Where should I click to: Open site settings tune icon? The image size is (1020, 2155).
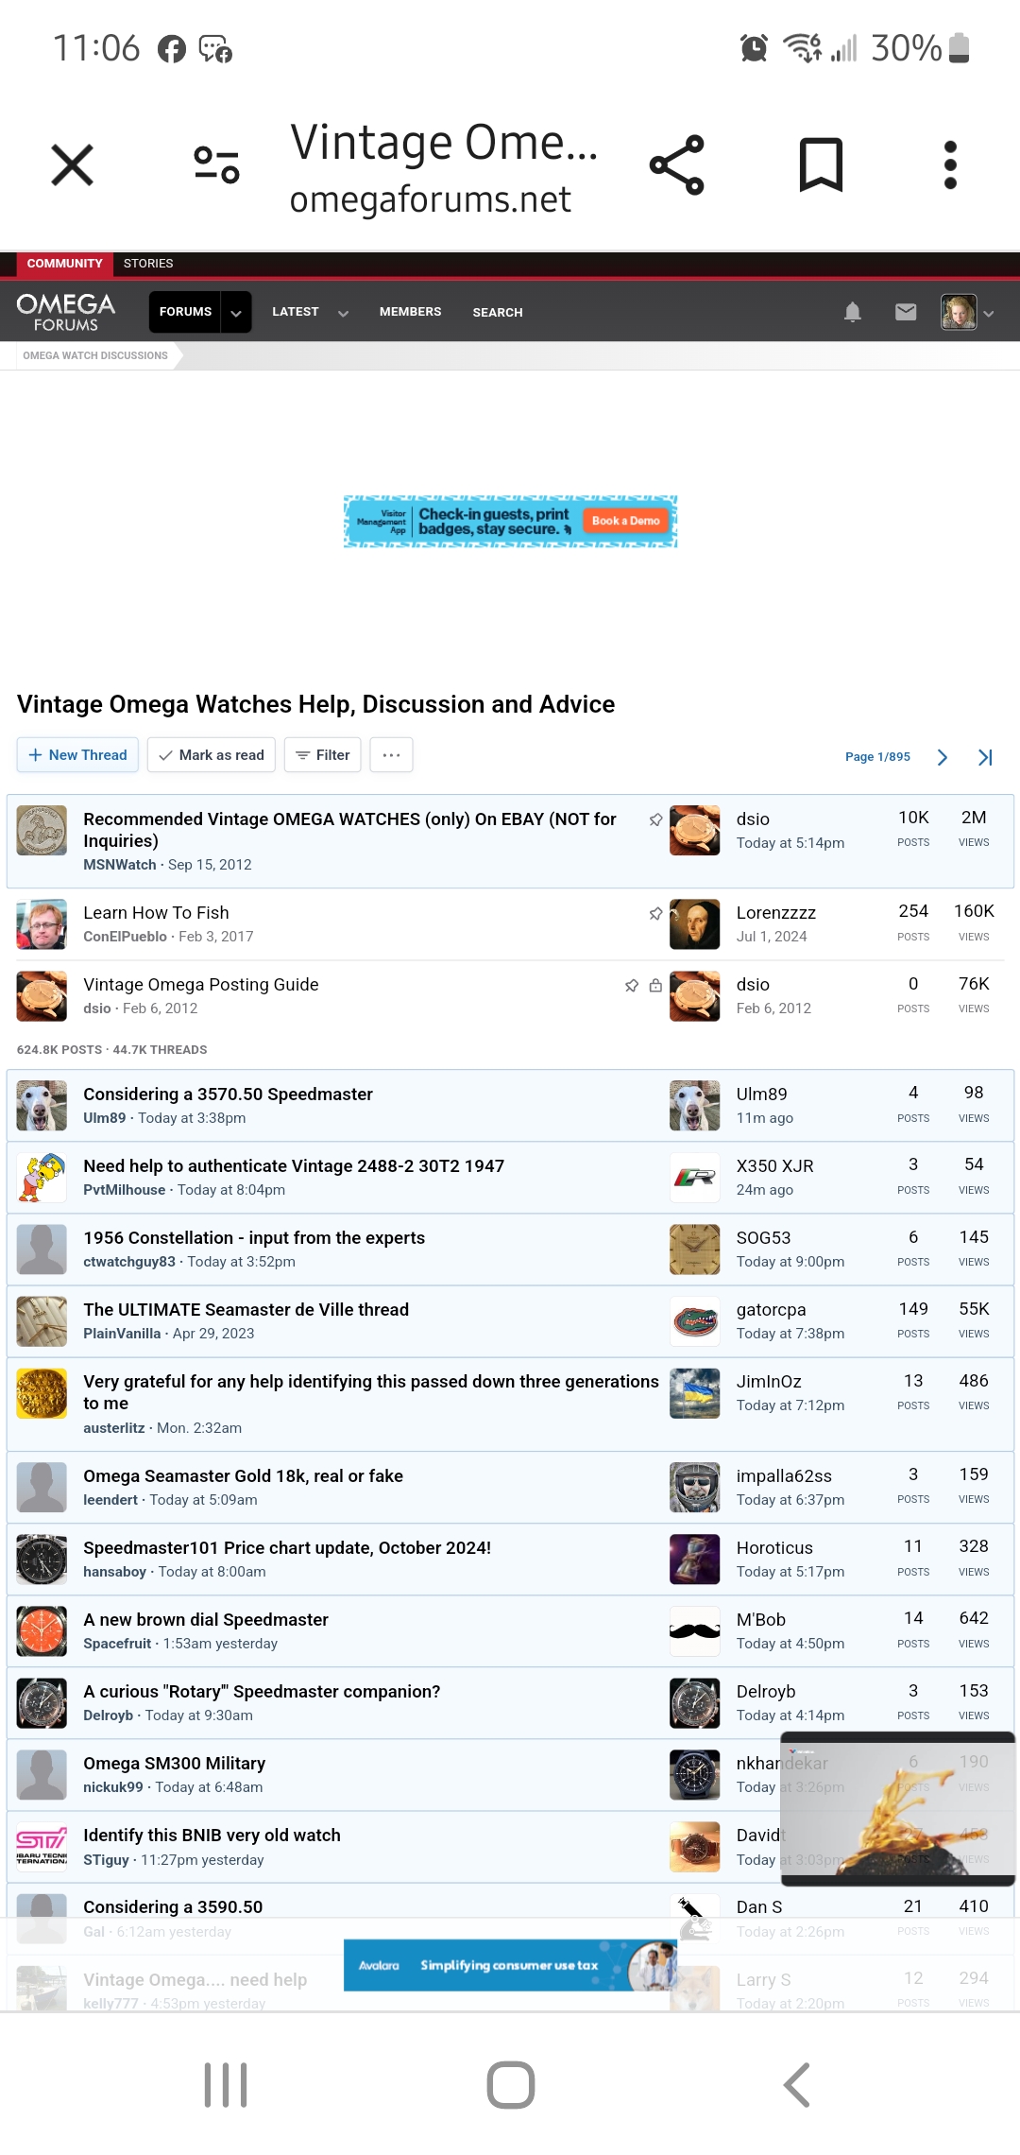216,165
